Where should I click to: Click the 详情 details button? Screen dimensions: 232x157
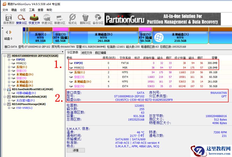pyautogui.click(x=76, y=150)
